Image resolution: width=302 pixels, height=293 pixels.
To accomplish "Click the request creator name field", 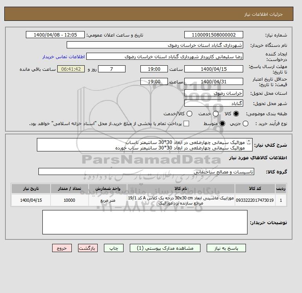I will tap(165, 57).
